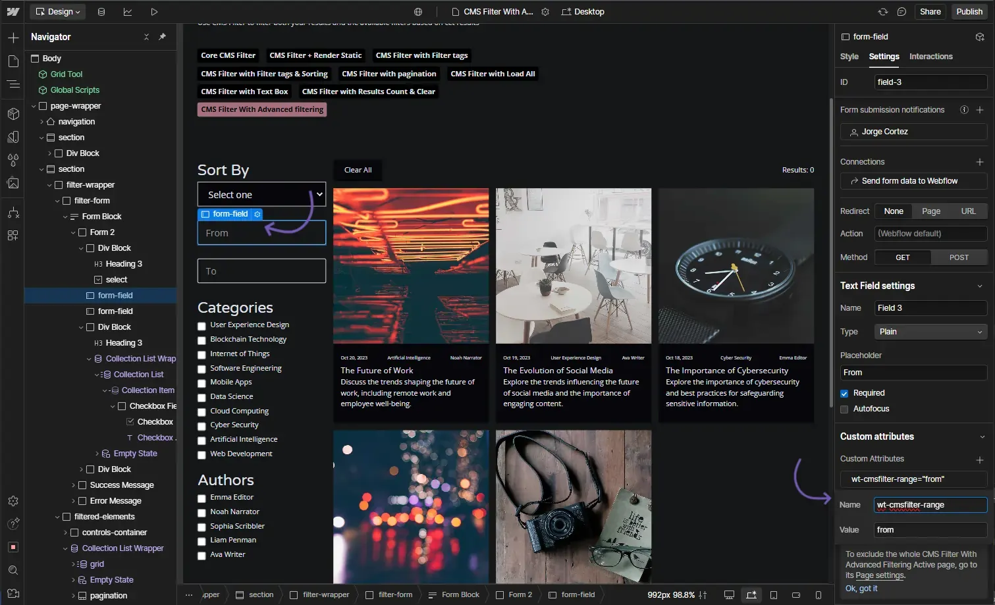Expand the Success Message tree node

(73, 485)
